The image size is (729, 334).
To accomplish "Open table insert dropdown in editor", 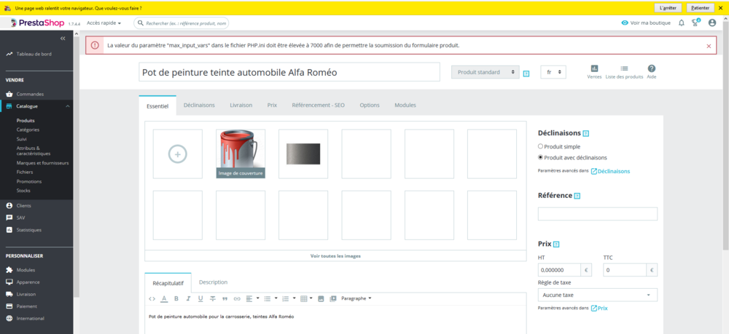I will click(306, 299).
